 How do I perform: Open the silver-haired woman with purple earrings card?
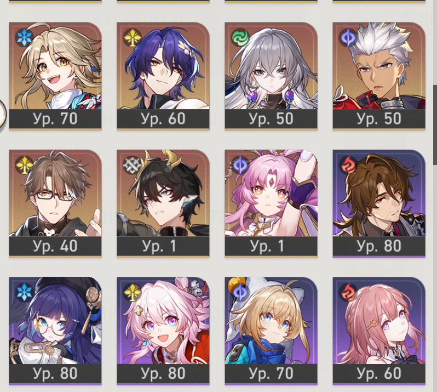point(271,76)
